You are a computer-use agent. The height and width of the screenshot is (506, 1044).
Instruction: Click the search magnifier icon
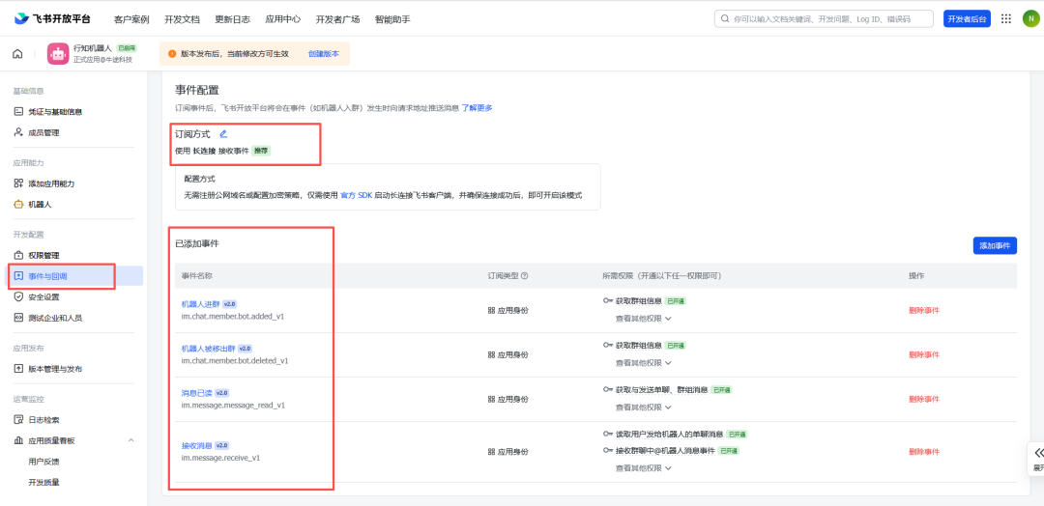724,19
